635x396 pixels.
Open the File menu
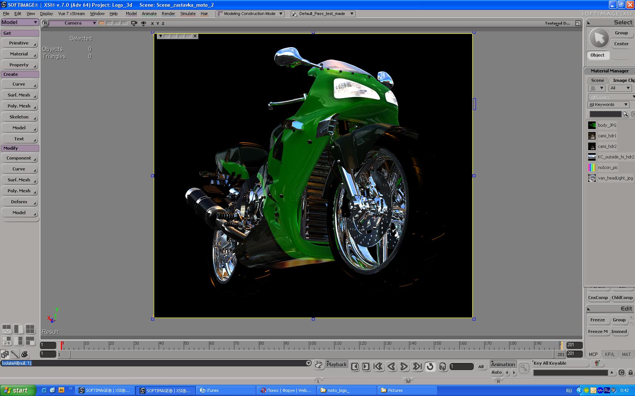pos(6,14)
